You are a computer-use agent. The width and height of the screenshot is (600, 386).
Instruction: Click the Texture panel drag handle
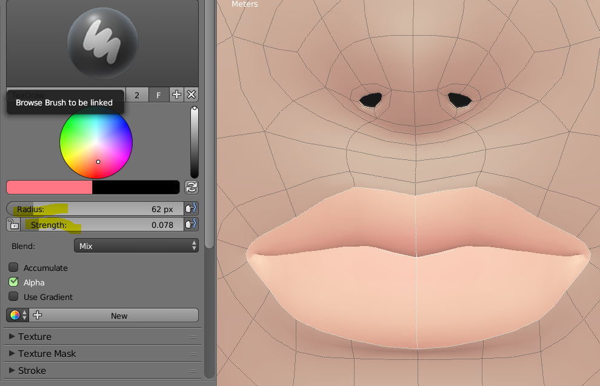[x=193, y=337]
